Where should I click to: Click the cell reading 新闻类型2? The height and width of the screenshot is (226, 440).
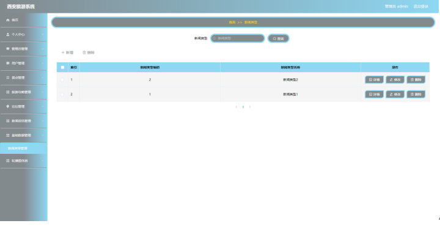290,79
